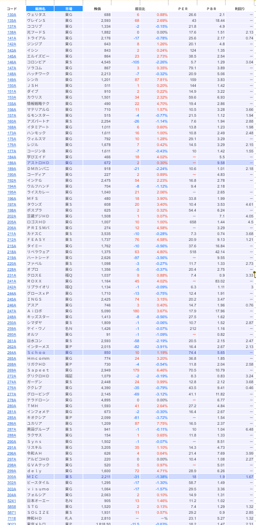Click the 186A code link
Image resolution: width=256 pixels, height=525 pixels.
point(12,163)
